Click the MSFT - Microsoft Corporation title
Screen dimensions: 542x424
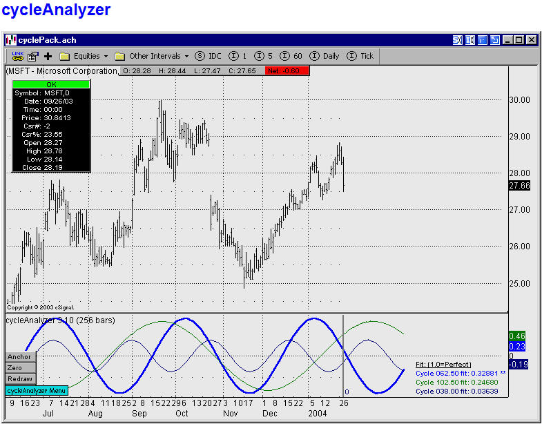[62, 71]
